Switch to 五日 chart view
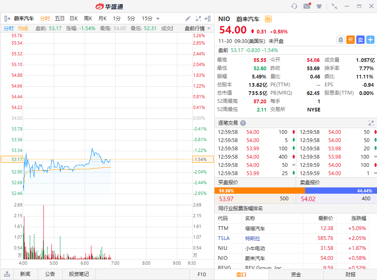 (x=60, y=19)
